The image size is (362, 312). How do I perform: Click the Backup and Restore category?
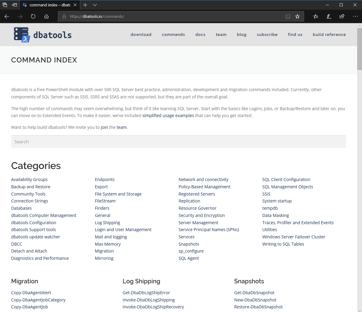30,186
